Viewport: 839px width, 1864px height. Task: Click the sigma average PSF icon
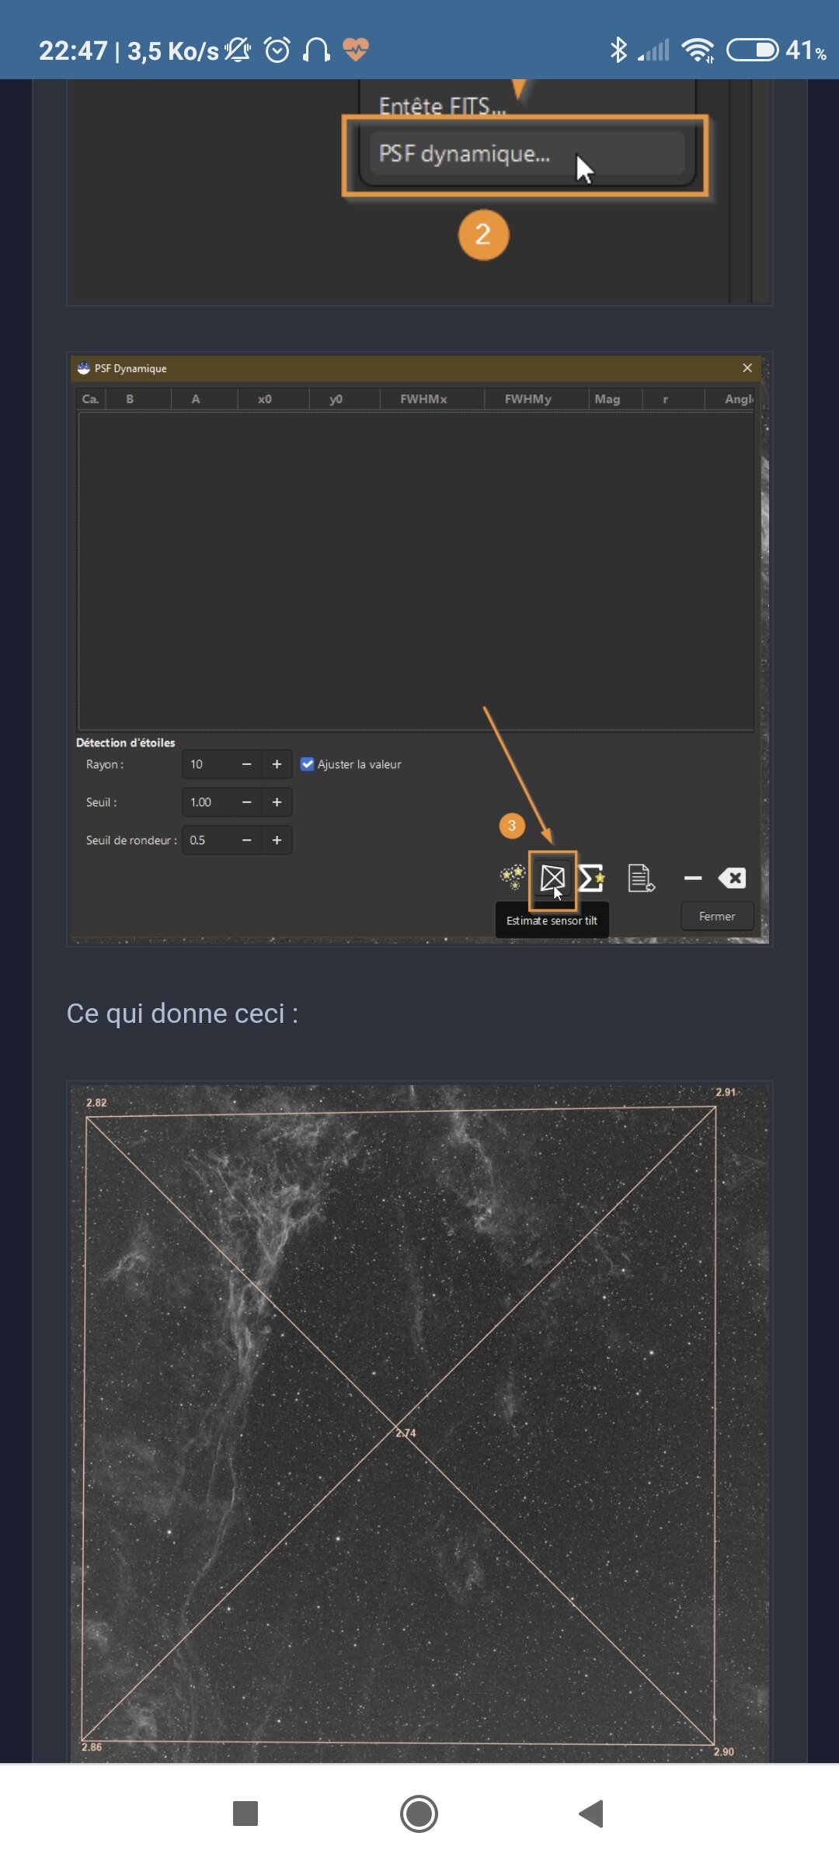point(591,878)
